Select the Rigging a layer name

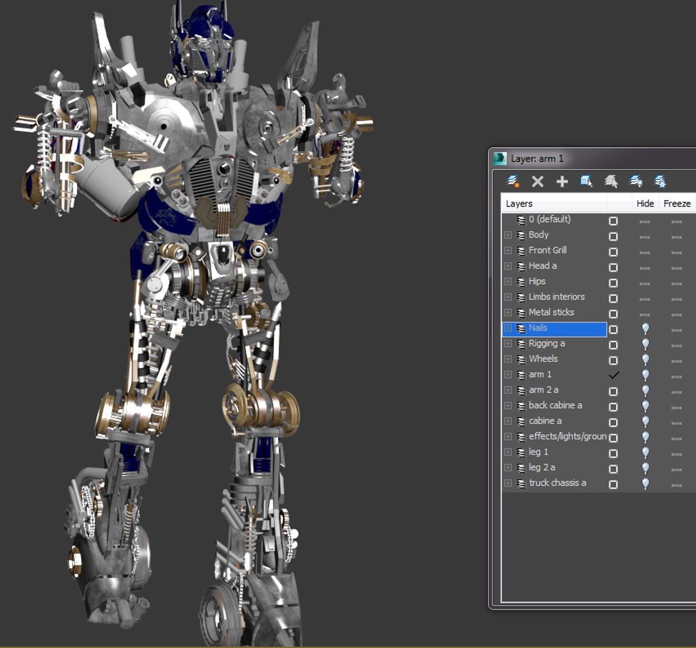click(546, 343)
